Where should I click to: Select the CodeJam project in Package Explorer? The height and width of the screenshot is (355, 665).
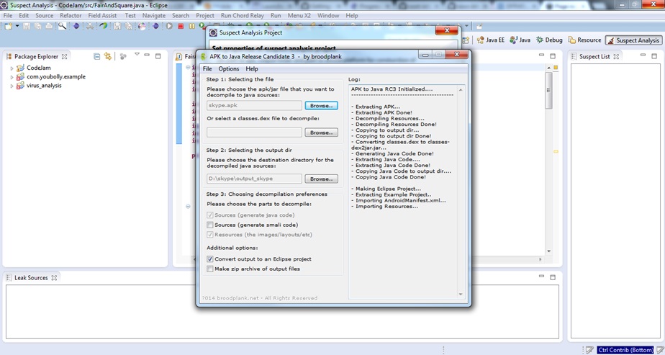pos(39,68)
